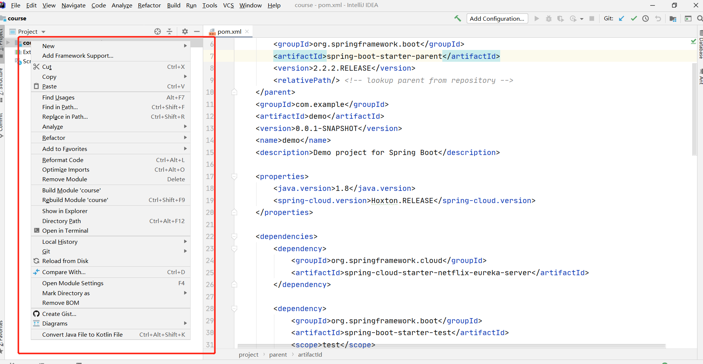703x364 pixels.
Task: Click Open in Terminal menu entry
Action: click(110, 231)
